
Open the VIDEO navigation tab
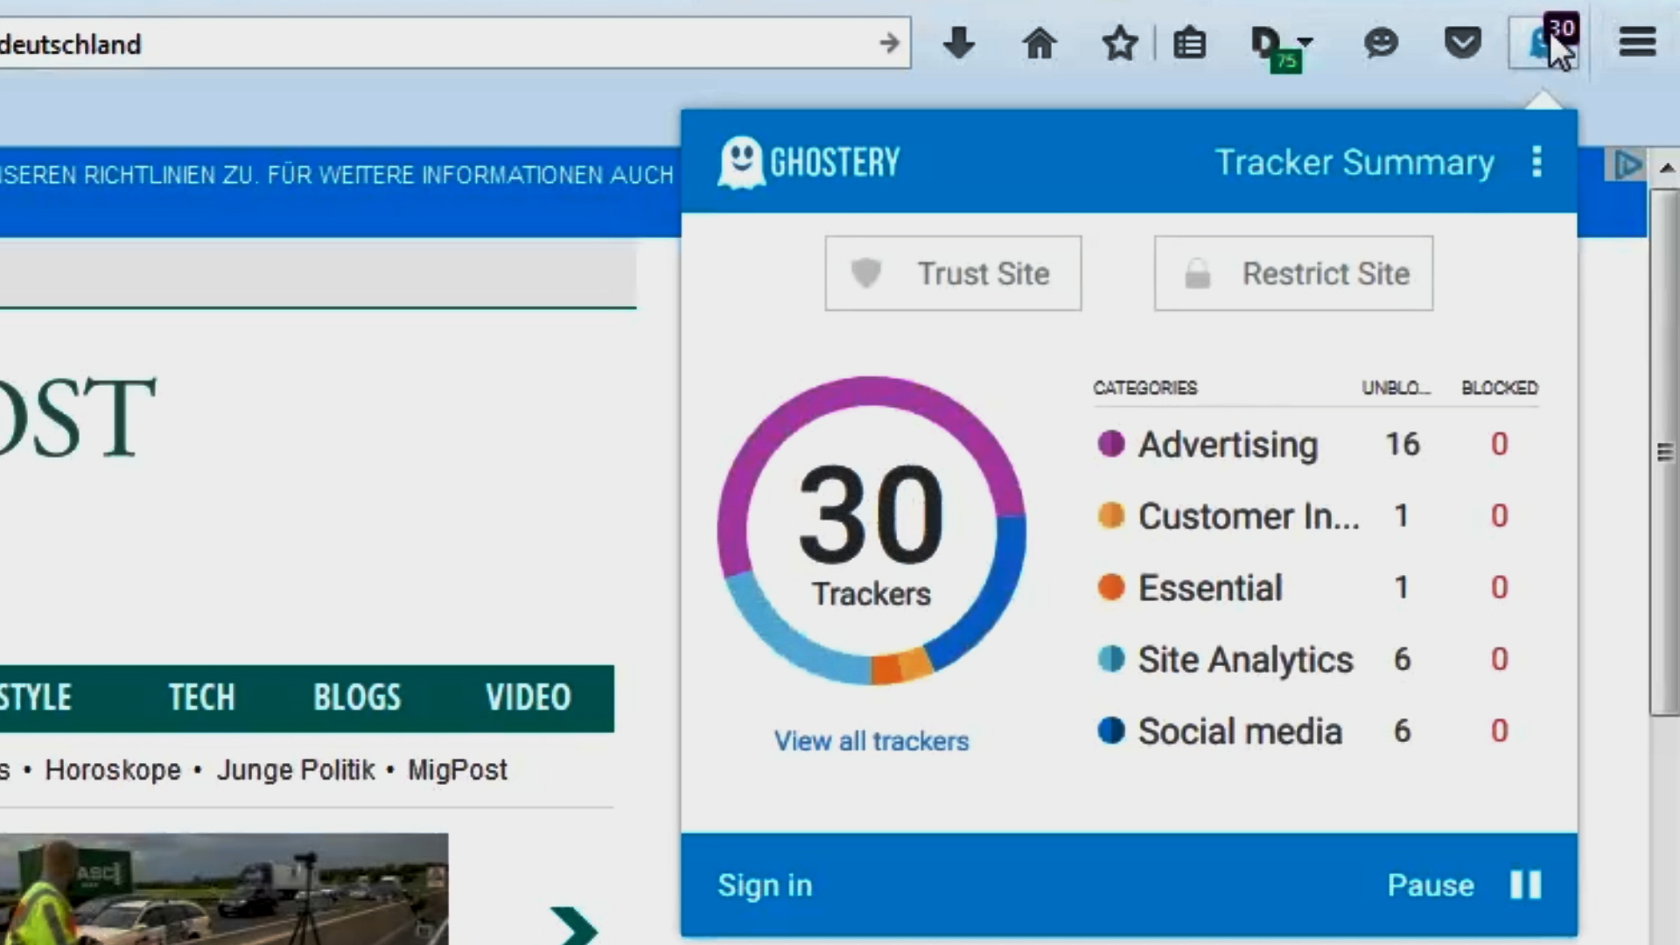[528, 698]
